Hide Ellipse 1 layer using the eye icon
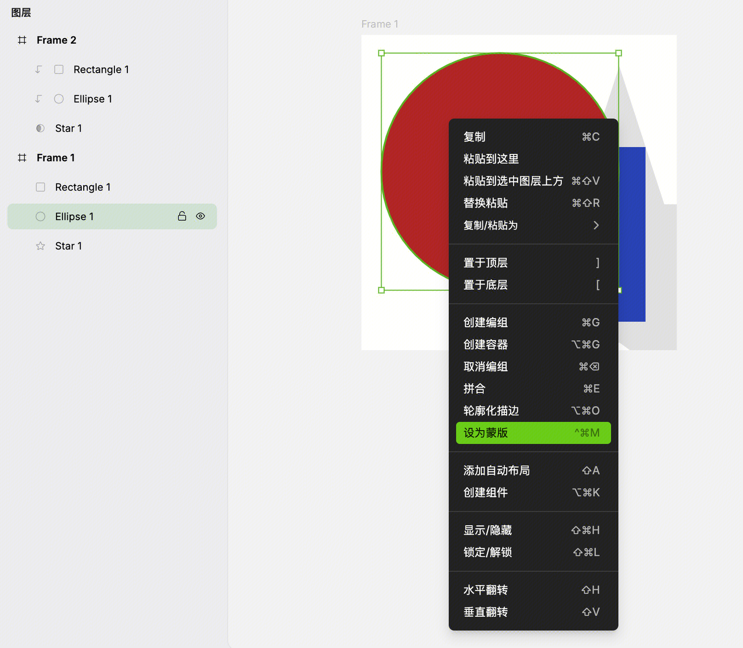This screenshot has width=743, height=648. coord(201,216)
